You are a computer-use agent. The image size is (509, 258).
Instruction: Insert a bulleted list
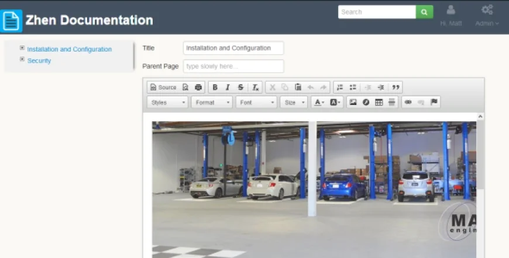pyautogui.click(x=353, y=87)
